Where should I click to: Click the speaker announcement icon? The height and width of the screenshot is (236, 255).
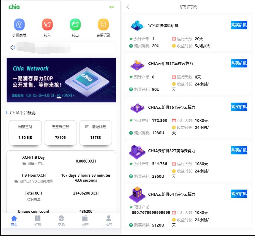pyautogui.click(x=13, y=48)
